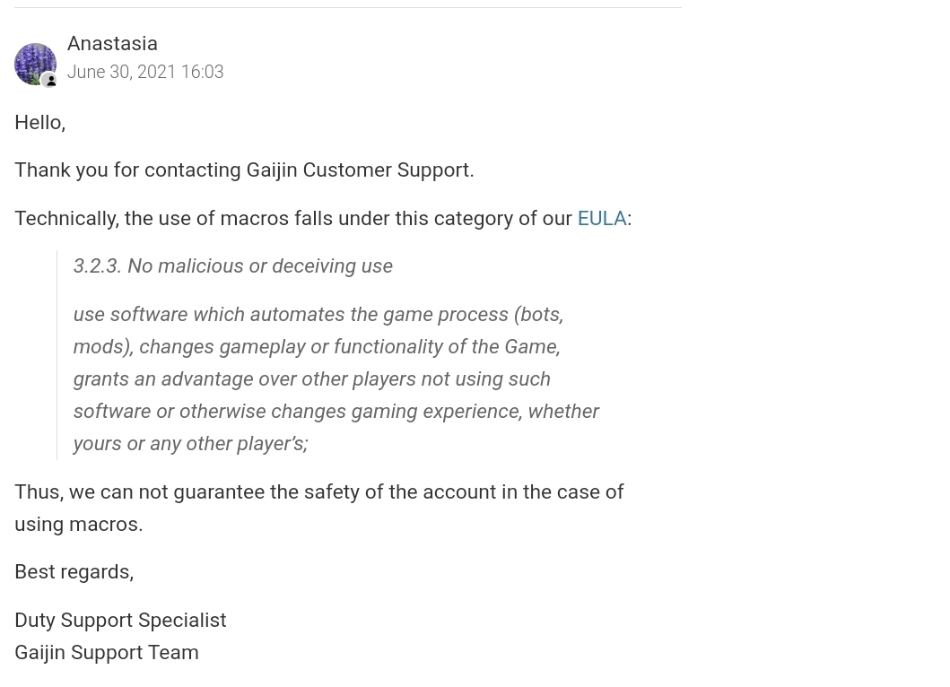Click the 'using macros.' line
This screenshot has width=950, height=687.
coord(79,524)
